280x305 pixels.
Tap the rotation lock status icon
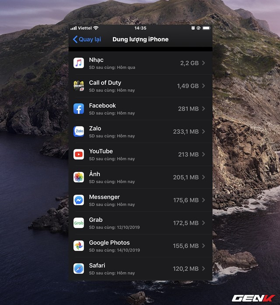199,28
